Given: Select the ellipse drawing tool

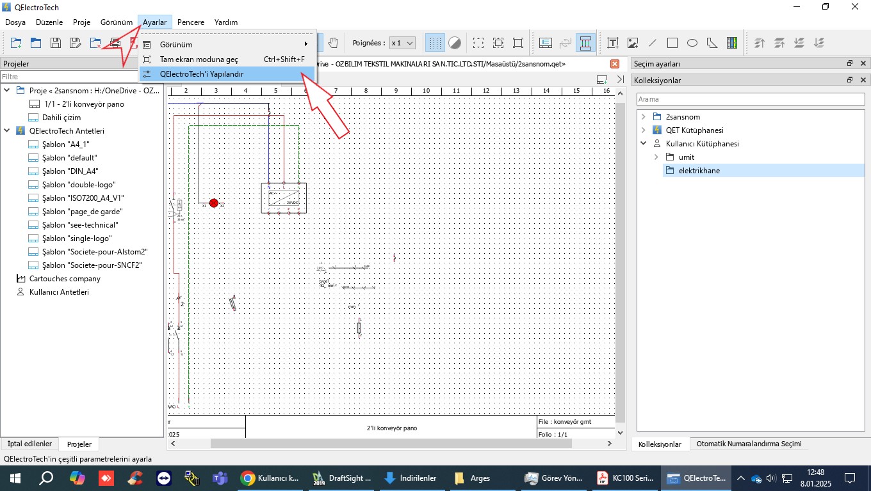Looking at the screenshot, I should pos(692,43).
